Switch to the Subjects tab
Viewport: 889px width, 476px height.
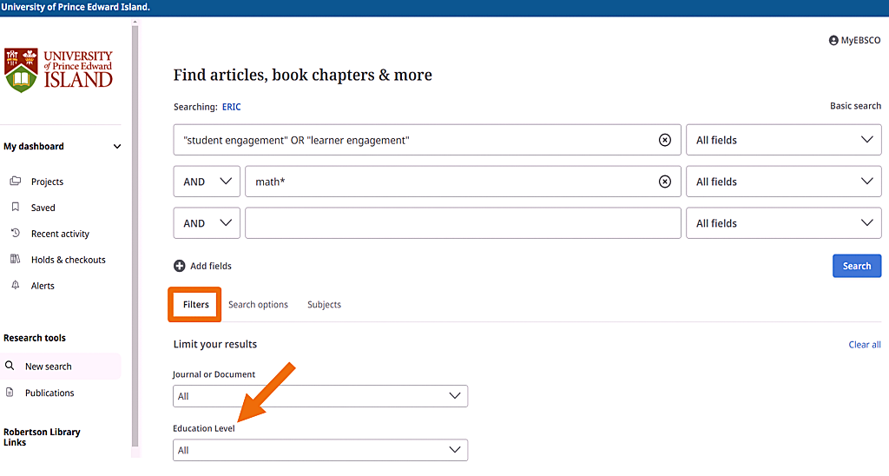pyautogui.click(x=324, y=305)
